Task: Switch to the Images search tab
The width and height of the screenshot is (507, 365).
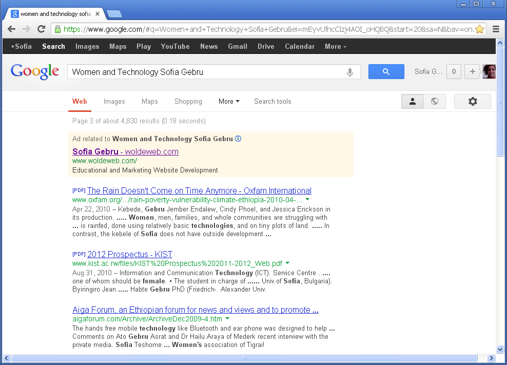Action: coord(114,102)
